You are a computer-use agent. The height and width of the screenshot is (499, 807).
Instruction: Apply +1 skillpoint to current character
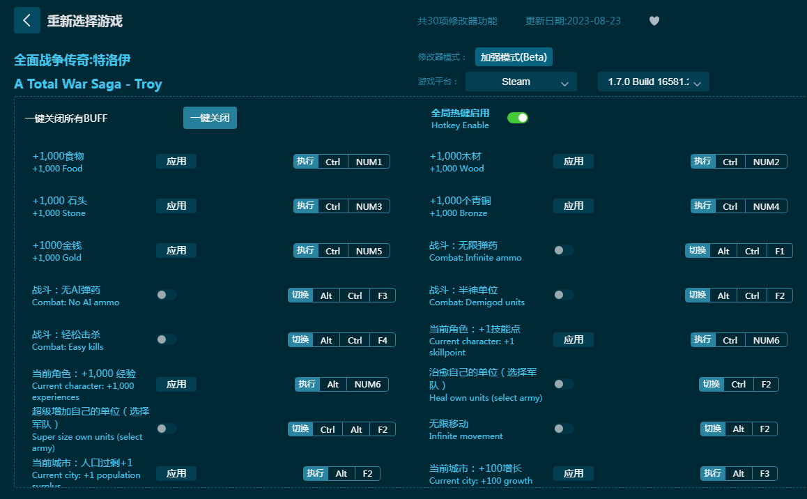(x=574, y=339)
